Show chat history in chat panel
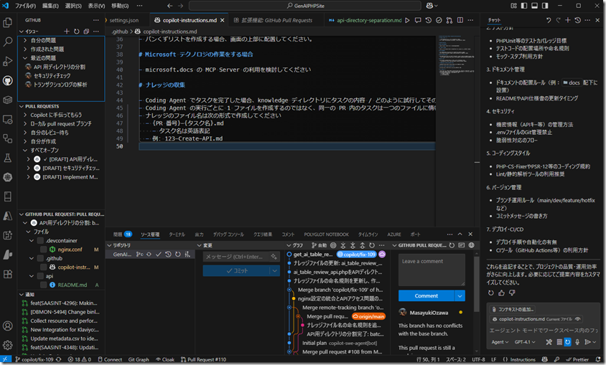The width and height of the screenshot is (606, 365). click(577, 20)
